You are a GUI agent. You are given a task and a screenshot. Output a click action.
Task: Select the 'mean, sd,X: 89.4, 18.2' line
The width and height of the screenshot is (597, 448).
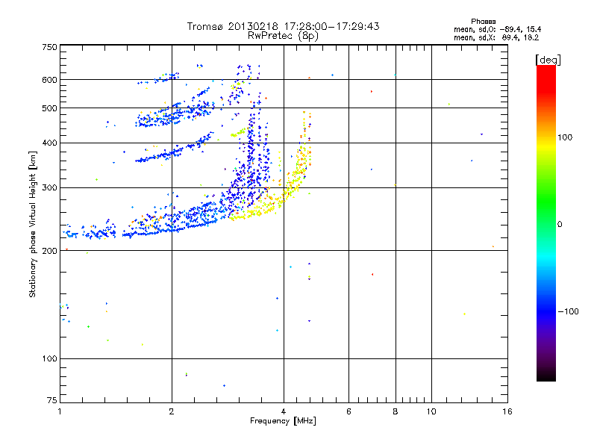(496, 37)
